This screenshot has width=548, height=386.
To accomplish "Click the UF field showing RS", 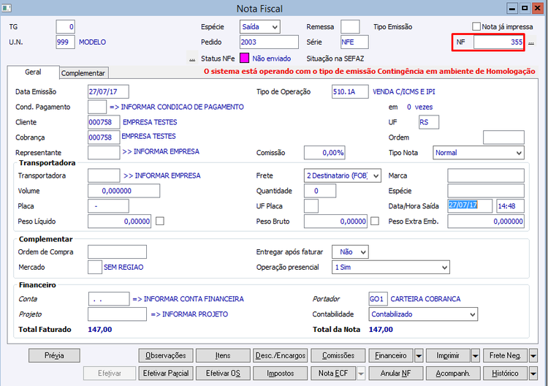I will coord(429,122).
